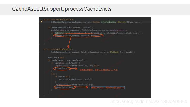Click 'isConditionPassing(context, result)' call
Image resolution: width=190 pixels, height=107 pixels.
(x=123, y=33)
